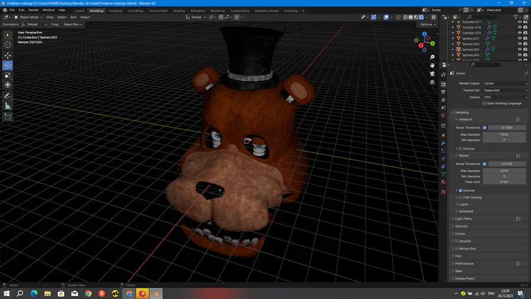This screenshot has width=531, height=299.
Task: Expand Sphere.001 in outliner
Action: 453,38
